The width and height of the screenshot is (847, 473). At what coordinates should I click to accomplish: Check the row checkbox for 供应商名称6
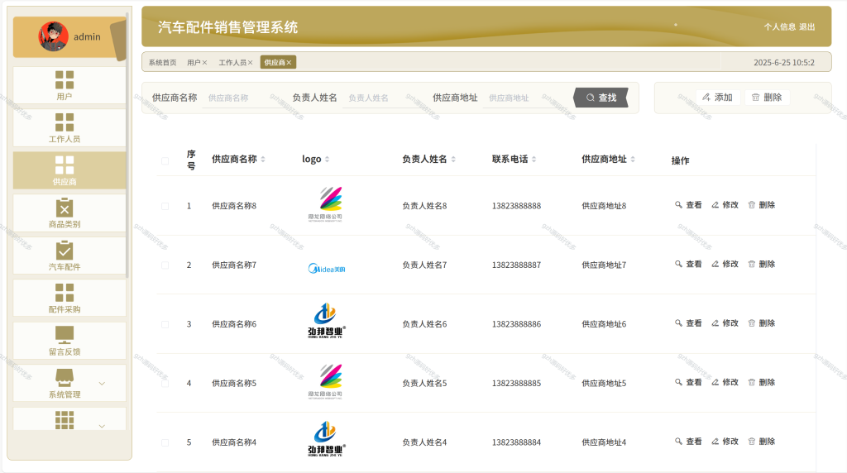click(x=165, y=324)
